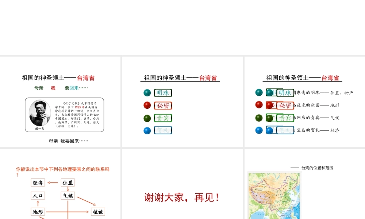Click the blue ball on the slide without descriptions
Screen dimensions: 365x219
[x=147, y=131]
